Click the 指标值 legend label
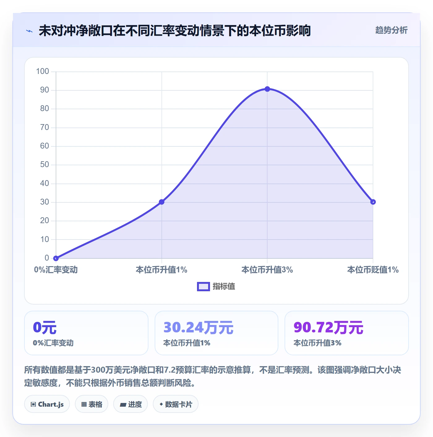Viewport: 433px width, 437px height. pyautogui.click(x=224, y=287)
